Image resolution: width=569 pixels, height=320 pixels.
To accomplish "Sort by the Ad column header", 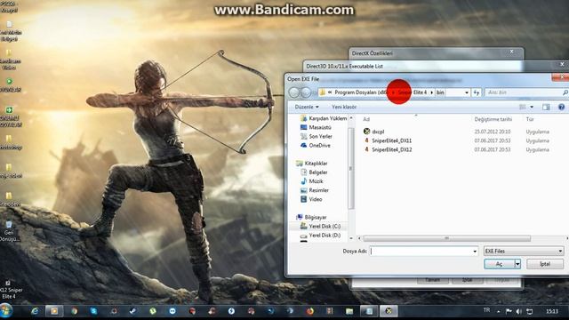I will click(x=366, y=119).
